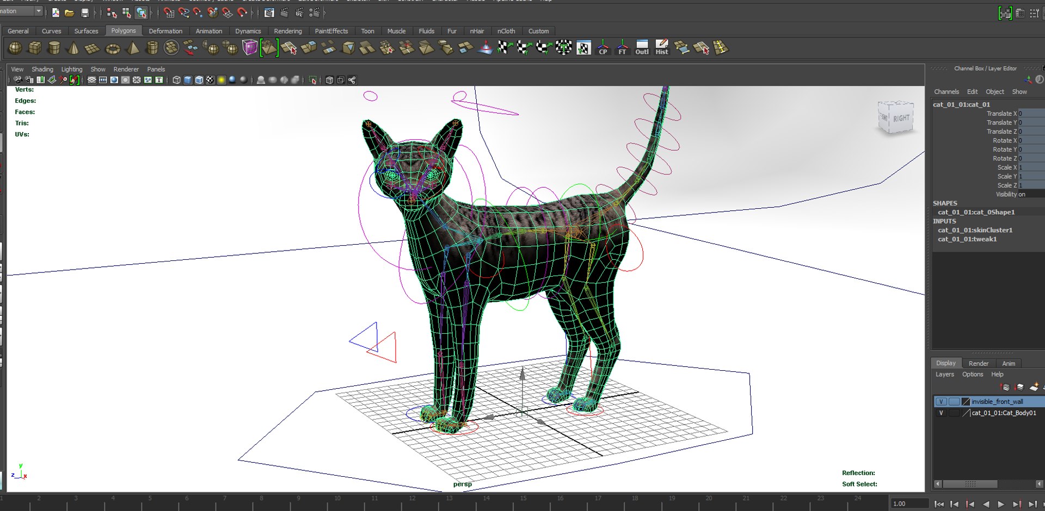Viewport: 1045px width, 511px height.
Task: Click the layer list horizontal scrollbar thumb
Action: click(970, 484)
